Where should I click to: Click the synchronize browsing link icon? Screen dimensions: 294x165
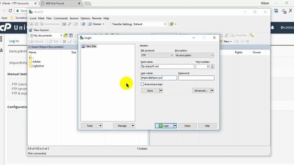[252, 35]
